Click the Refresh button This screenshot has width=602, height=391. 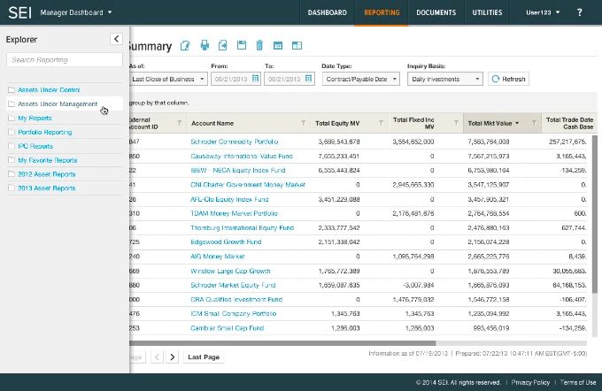pos(508,79)
